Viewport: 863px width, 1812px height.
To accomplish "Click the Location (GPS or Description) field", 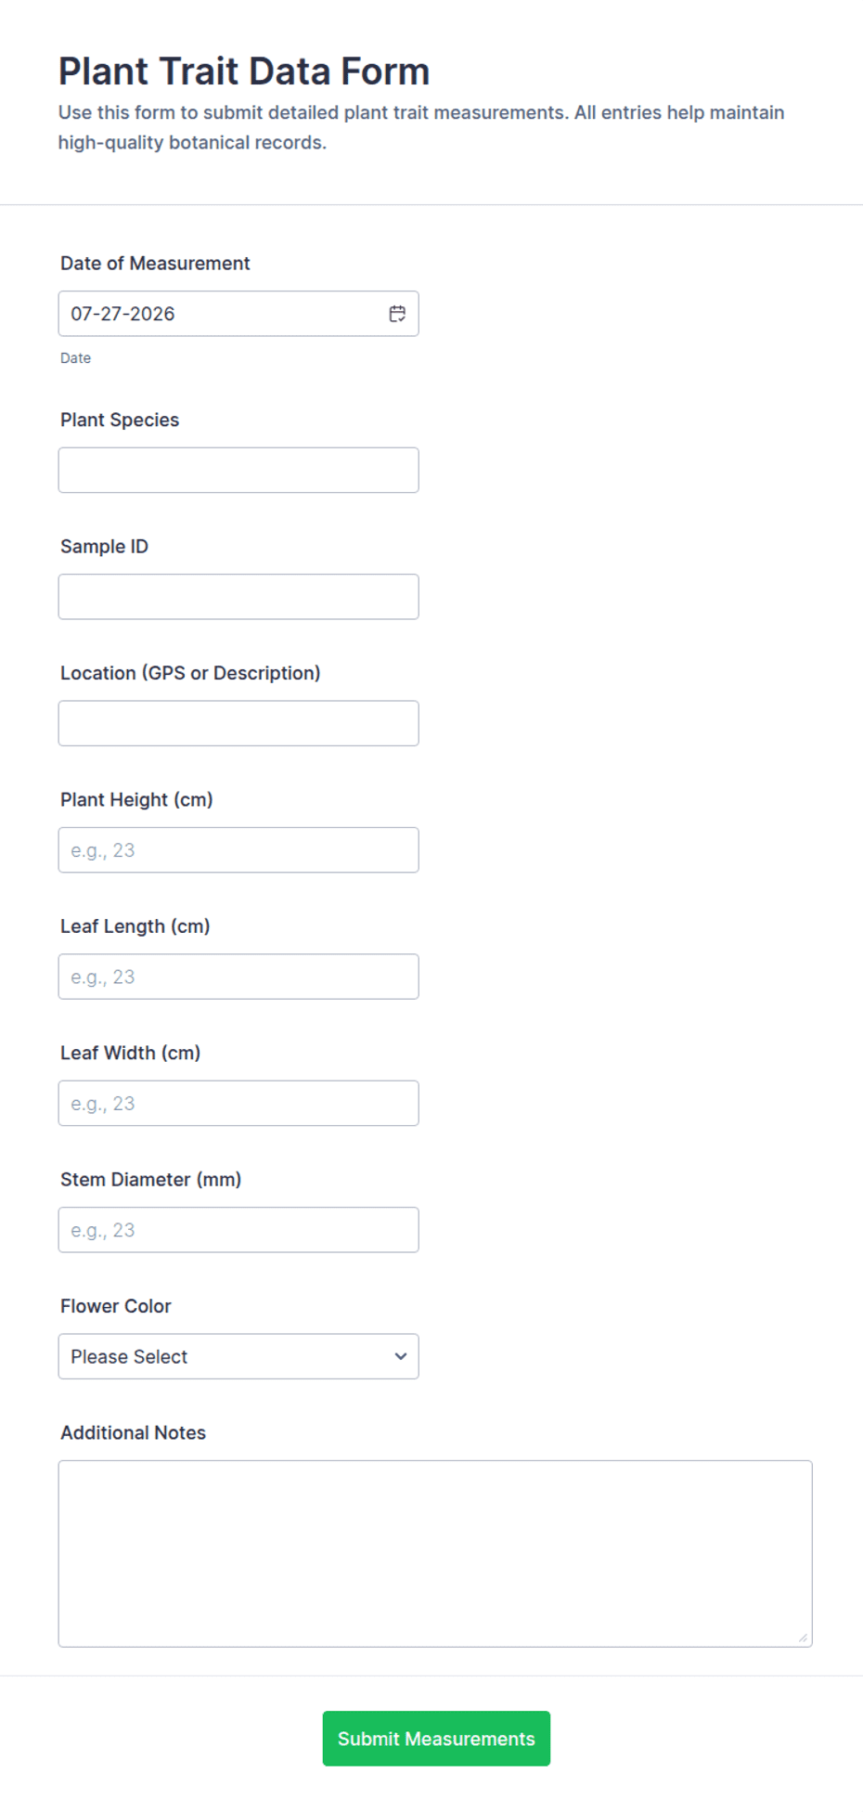I will (238, 723).
